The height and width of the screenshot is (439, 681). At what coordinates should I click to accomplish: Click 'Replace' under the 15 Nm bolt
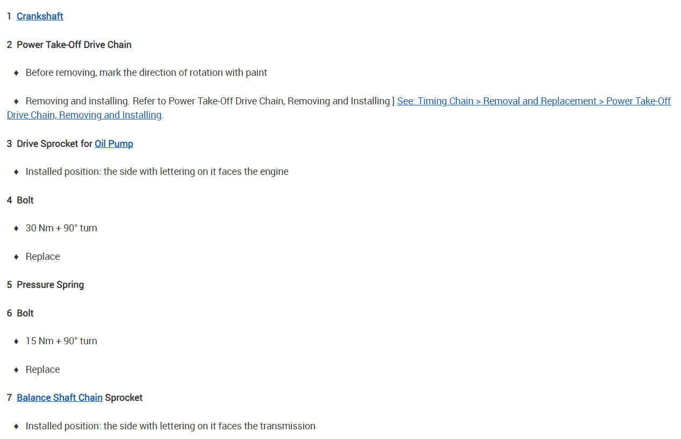(43, 370)
